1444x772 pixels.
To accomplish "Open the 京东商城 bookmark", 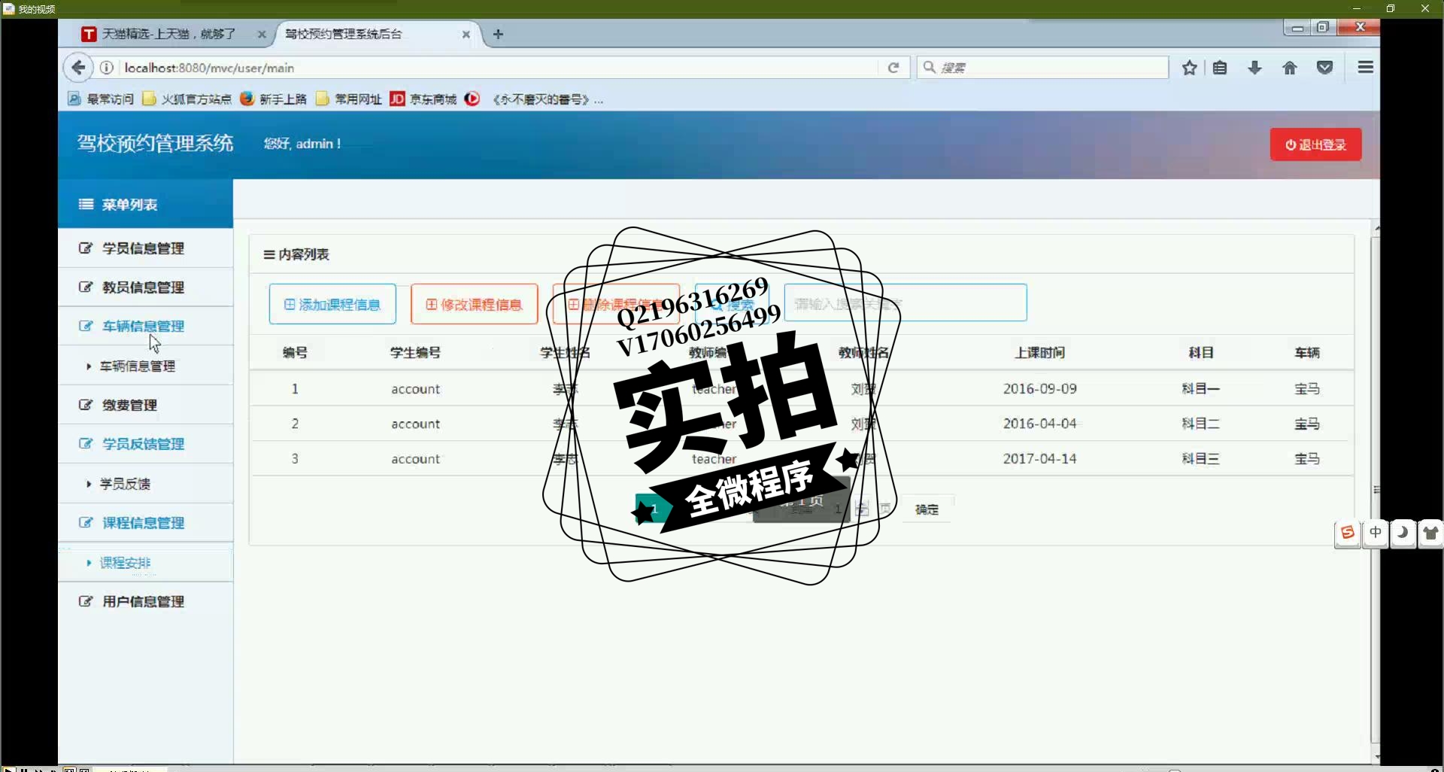I will (423, 99).
